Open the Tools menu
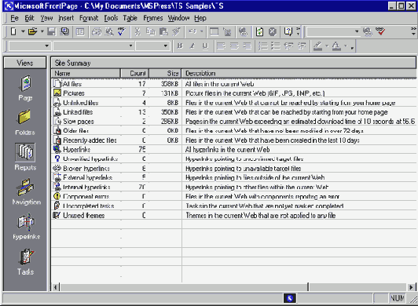 coord(111,18)
